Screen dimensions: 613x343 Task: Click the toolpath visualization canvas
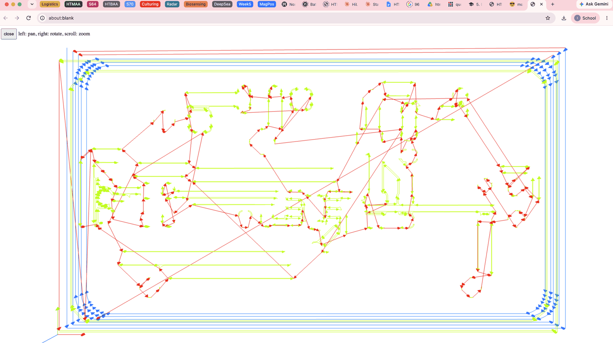pyautogui.click(x=306, y=192)
